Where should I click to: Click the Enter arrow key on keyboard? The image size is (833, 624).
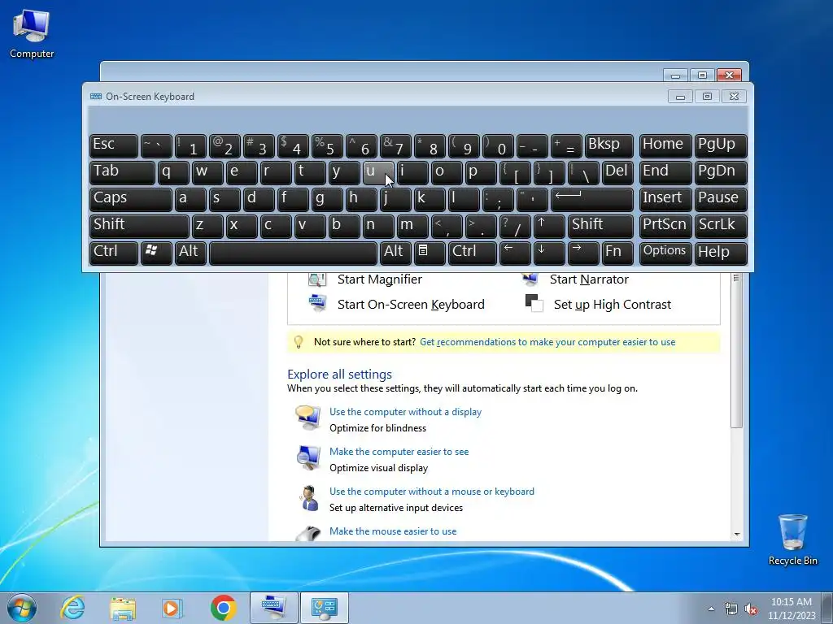coord(592,199)
